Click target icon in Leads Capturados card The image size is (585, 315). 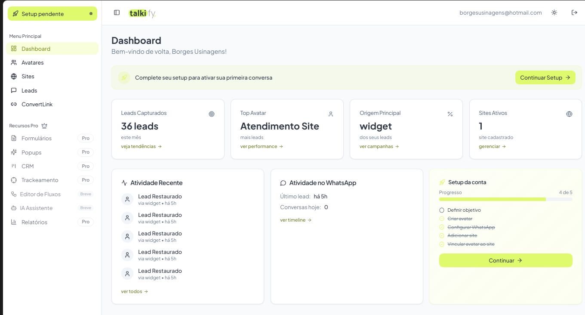click(x=212, y=114)
